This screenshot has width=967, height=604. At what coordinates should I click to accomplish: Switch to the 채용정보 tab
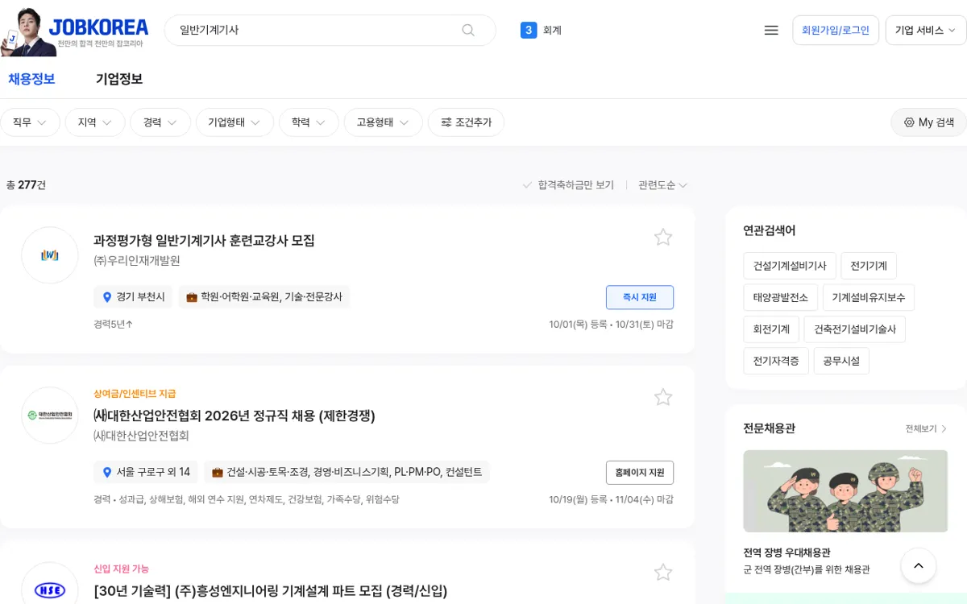(31, 79)
